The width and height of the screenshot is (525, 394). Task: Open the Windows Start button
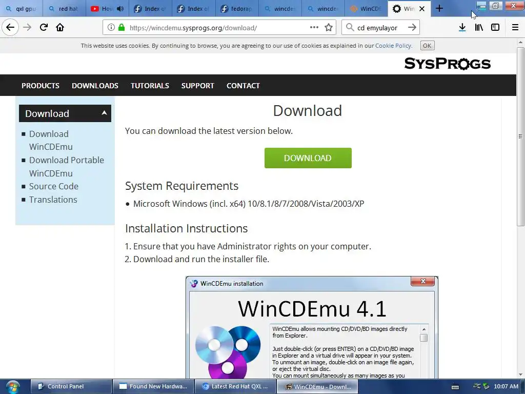[12, 387]
